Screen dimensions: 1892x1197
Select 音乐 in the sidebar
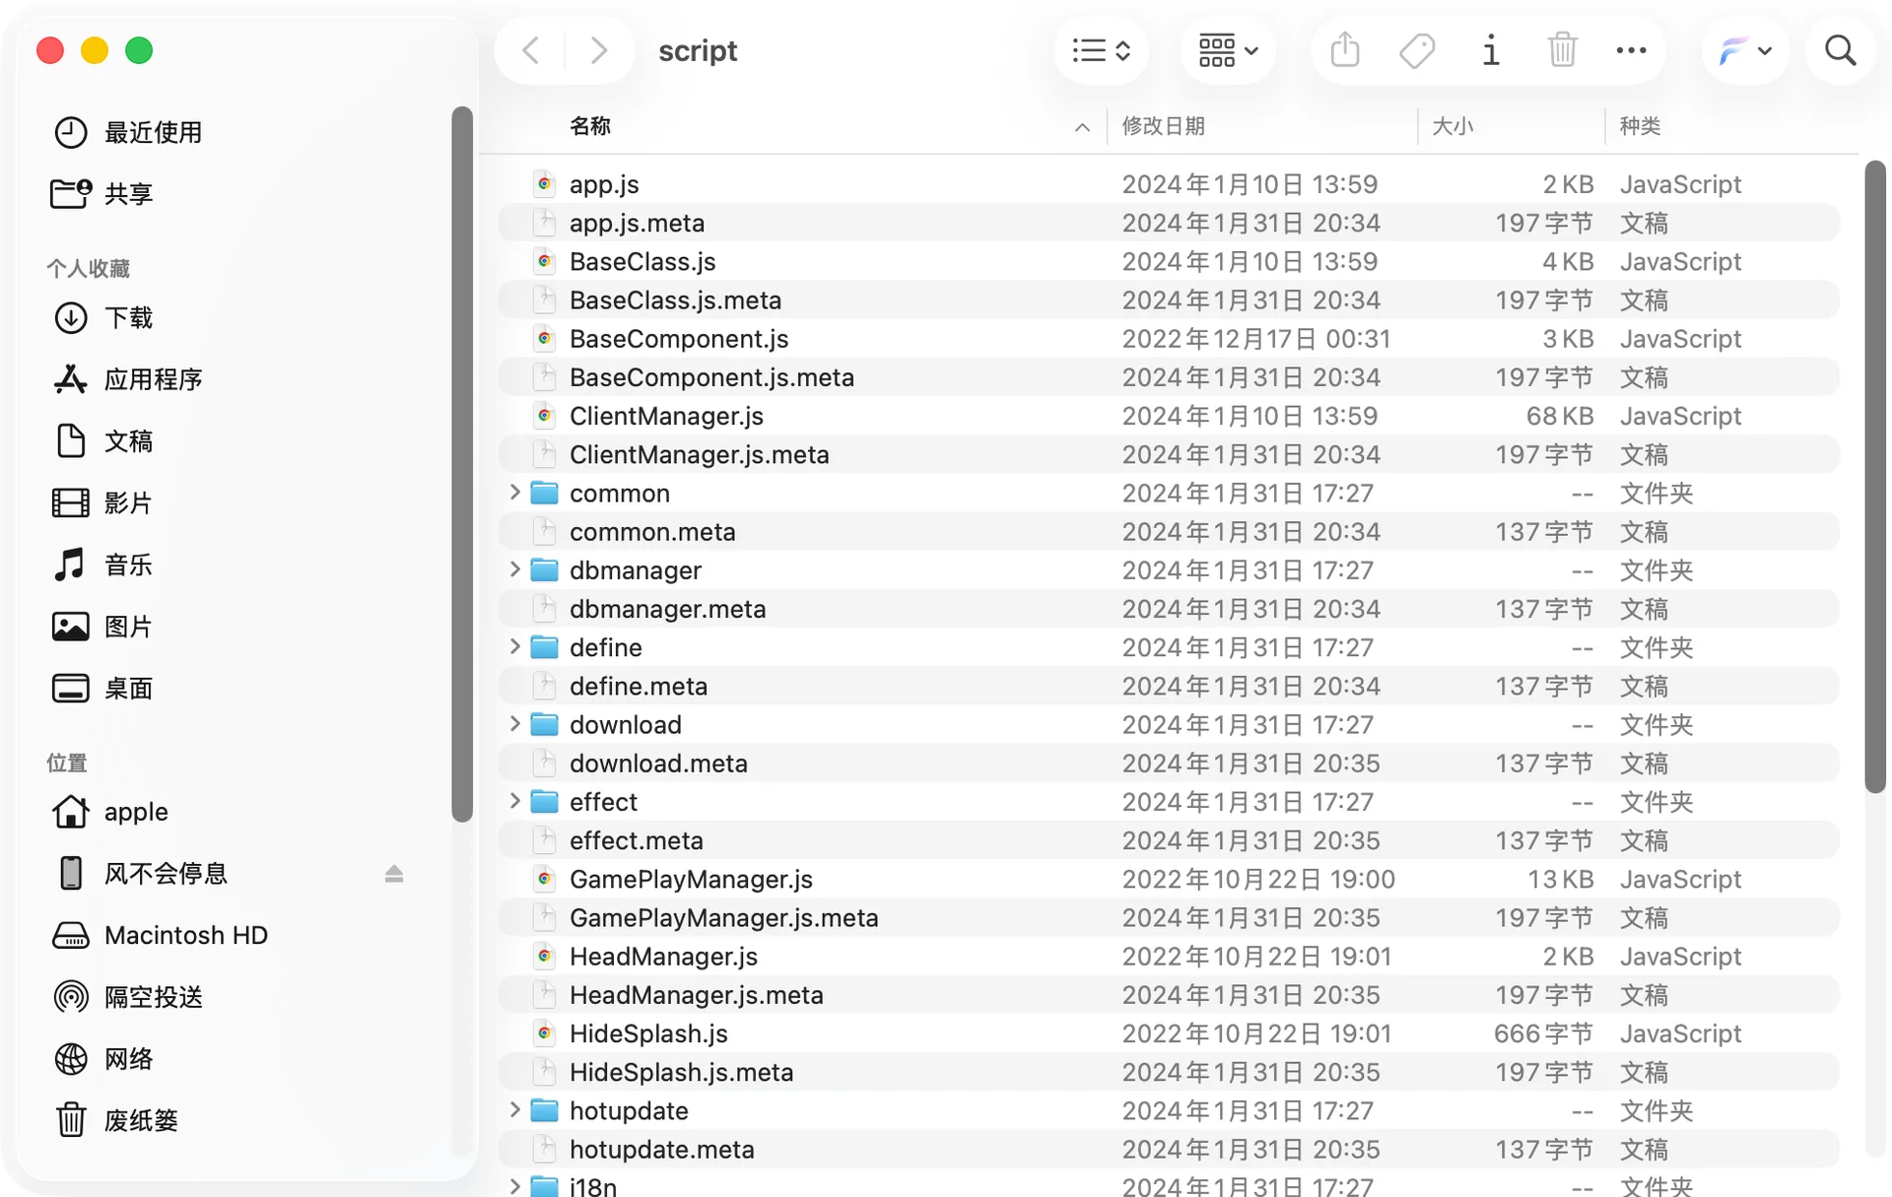102,565
